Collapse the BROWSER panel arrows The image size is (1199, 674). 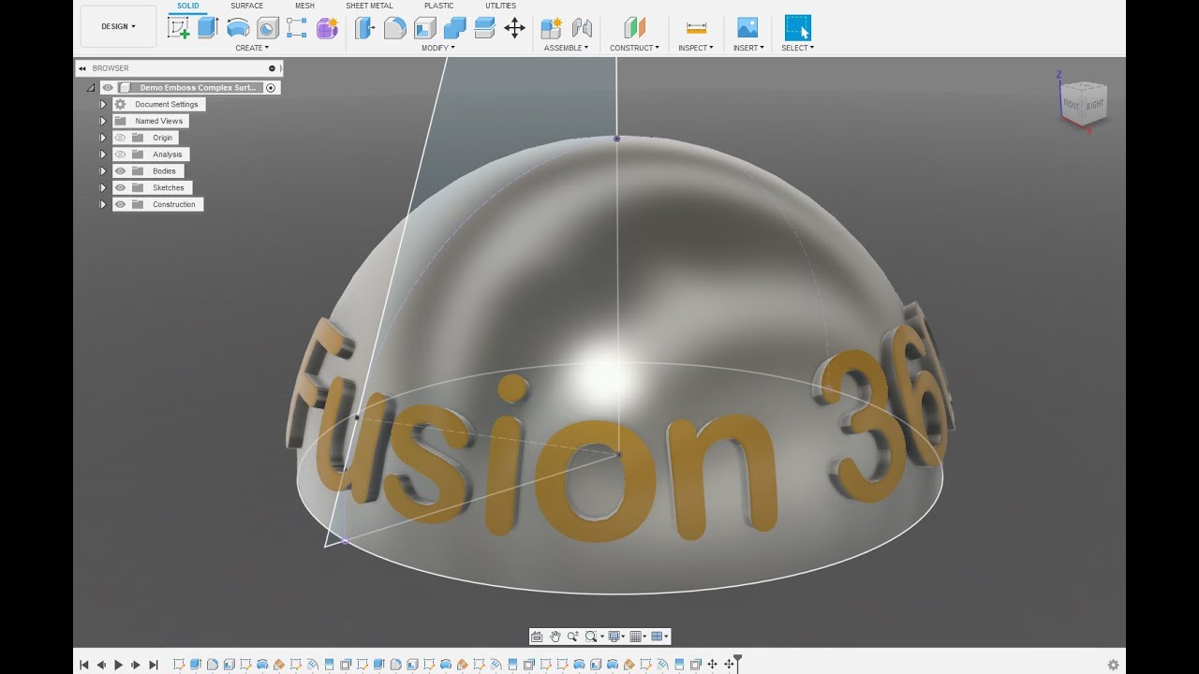(x=82, y=68)
